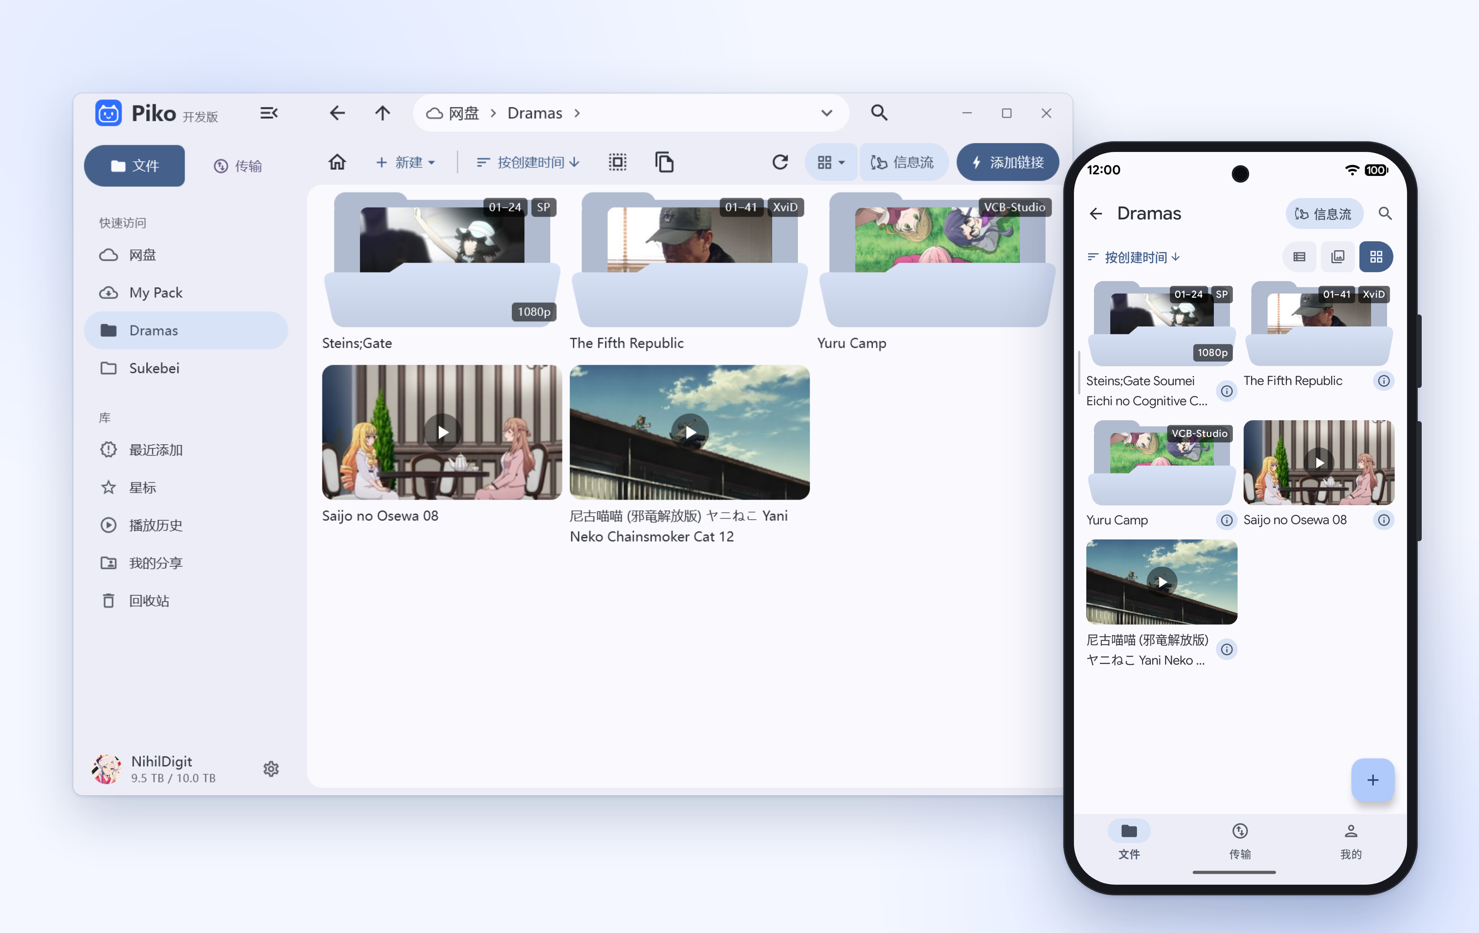Open Sukebei folder in sidebar
This screenshot has width=1479, height=933.
click(x=186, y=368)
